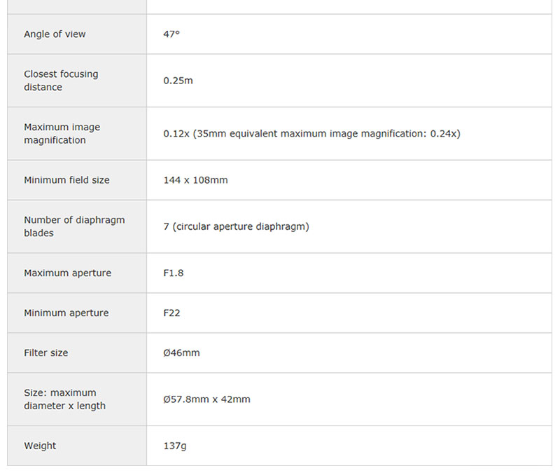This screenshot has width=560, height=473.
Task: Click the "Maximum aperture" label
Action: [67, 273]
